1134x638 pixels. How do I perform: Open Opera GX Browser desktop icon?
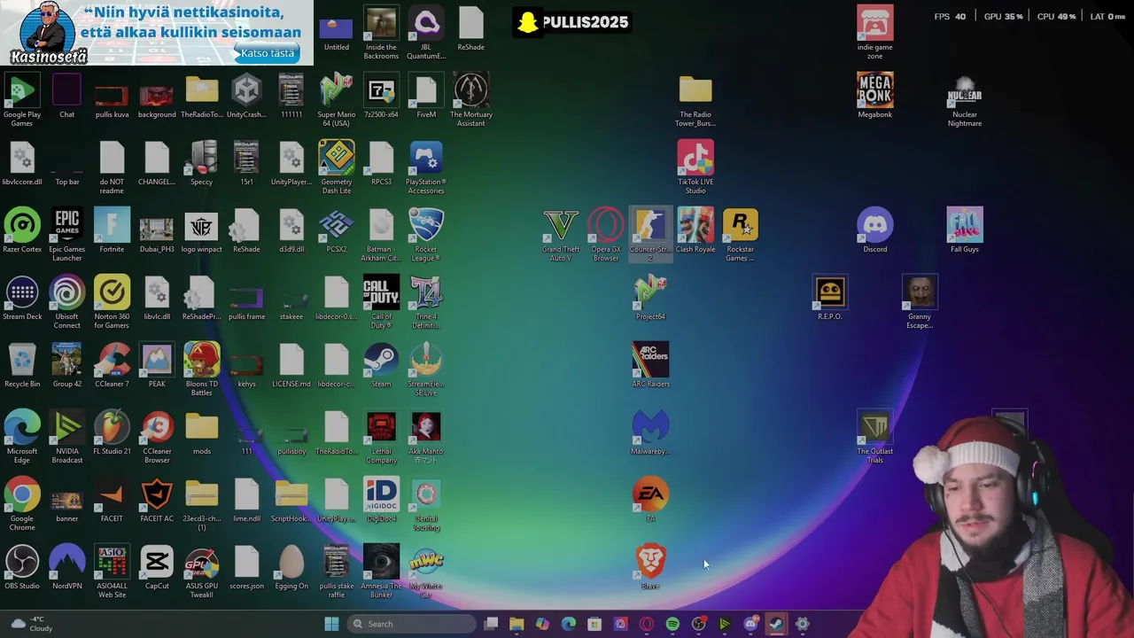(606, 234)
